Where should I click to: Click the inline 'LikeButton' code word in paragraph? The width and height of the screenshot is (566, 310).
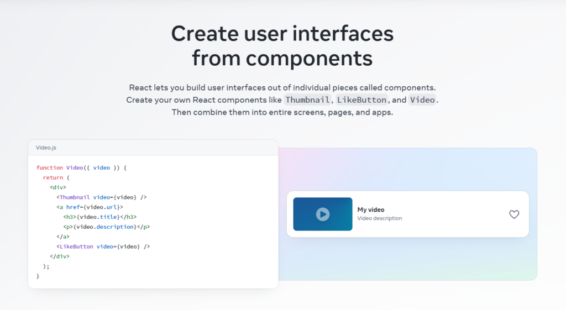coord(361,100)
